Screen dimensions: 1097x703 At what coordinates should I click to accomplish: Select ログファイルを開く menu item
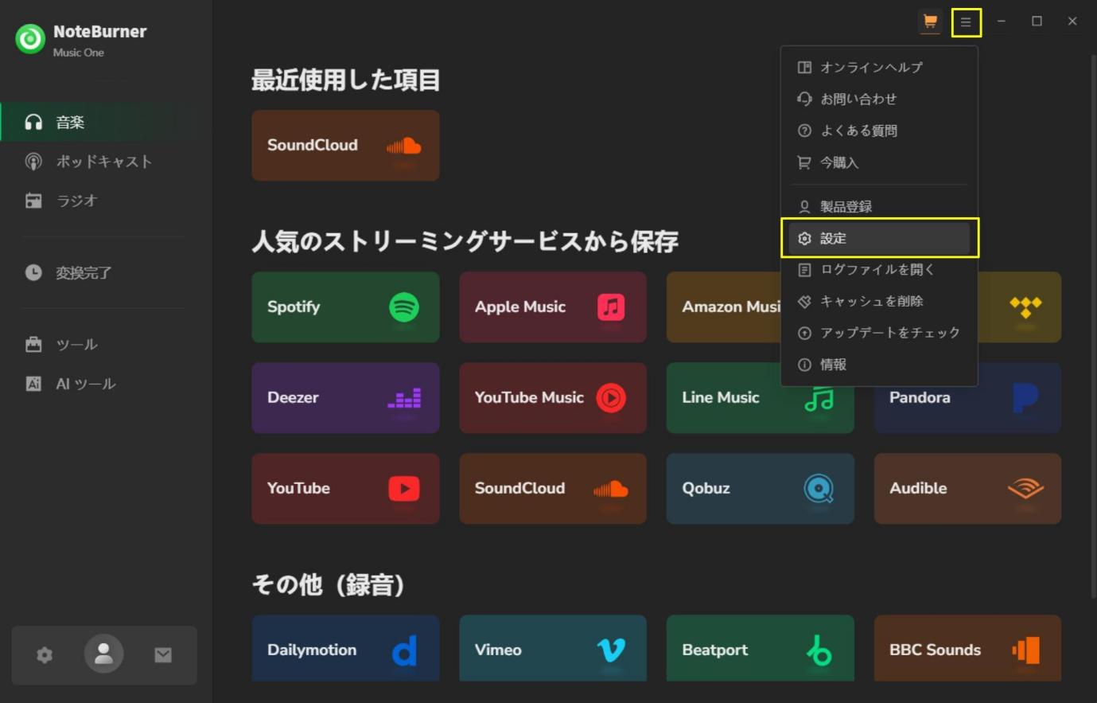pos(879,270)
